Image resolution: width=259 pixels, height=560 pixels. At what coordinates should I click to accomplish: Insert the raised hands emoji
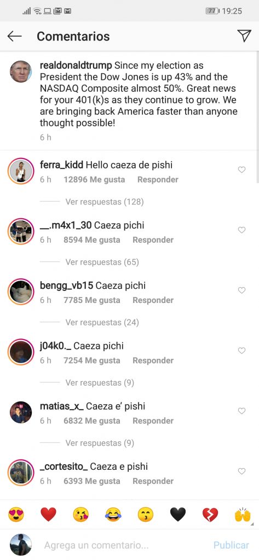tap(243, 515)
